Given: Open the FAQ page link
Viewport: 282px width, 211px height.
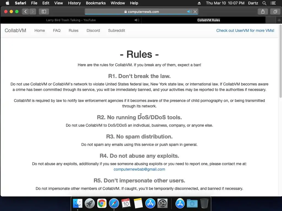Looking at the screenshot, I should pyautogui.click(x=57, y=30).
